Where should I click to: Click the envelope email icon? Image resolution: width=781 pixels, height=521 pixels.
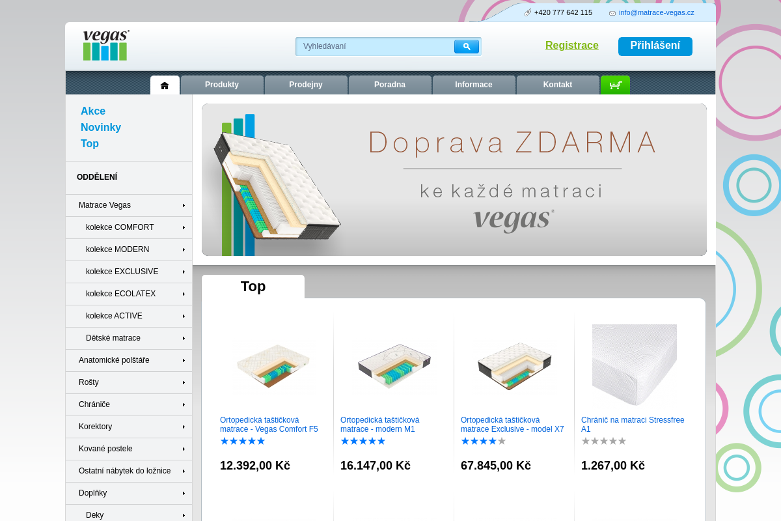[x=612, y=13]
